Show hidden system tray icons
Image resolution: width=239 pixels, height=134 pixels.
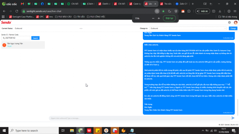pyautogui.click(x=203, y=131)
